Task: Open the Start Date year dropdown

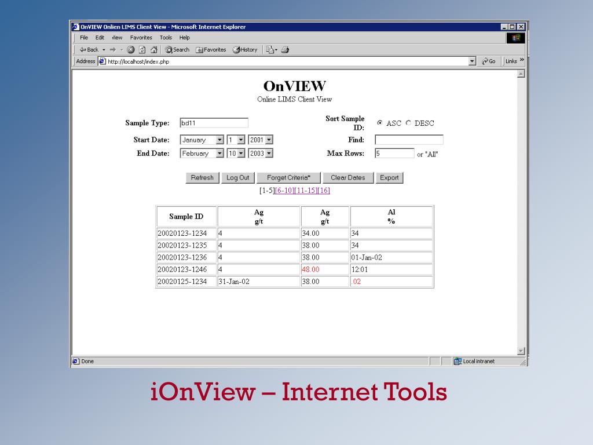Action: coord(269,140)
